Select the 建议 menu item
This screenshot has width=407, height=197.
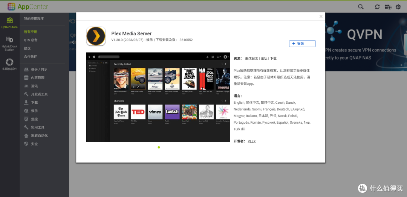tap(27, 48)
